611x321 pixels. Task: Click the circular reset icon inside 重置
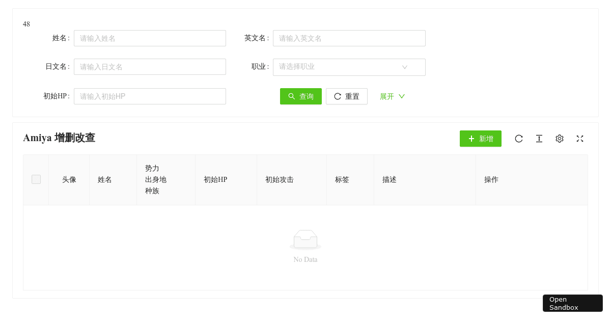pos(337,96)
